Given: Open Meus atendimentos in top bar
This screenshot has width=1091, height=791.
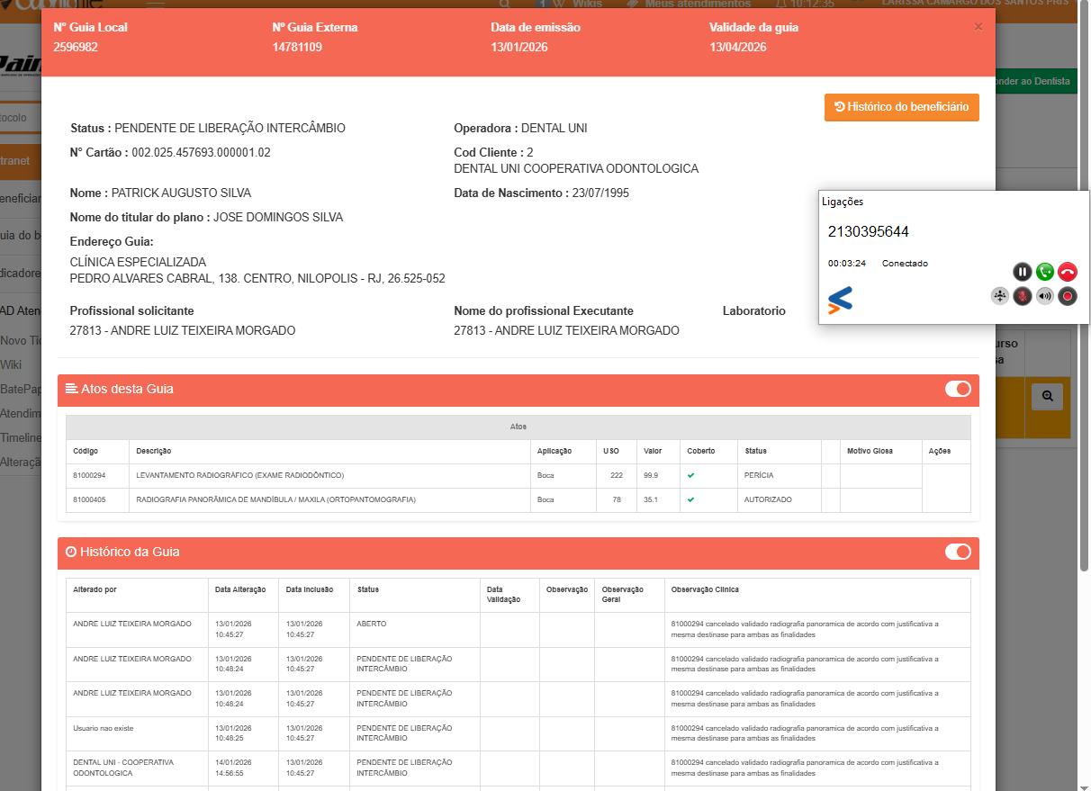Looking at the screenshot, I should [686, 4].
